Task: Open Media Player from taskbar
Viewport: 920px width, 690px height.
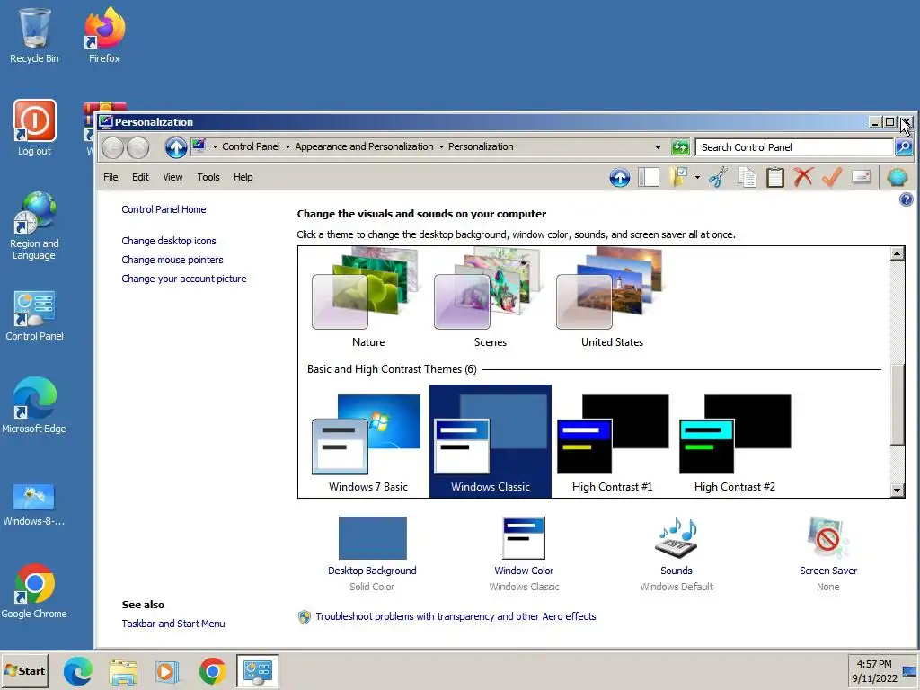Action: coord(167,670)
